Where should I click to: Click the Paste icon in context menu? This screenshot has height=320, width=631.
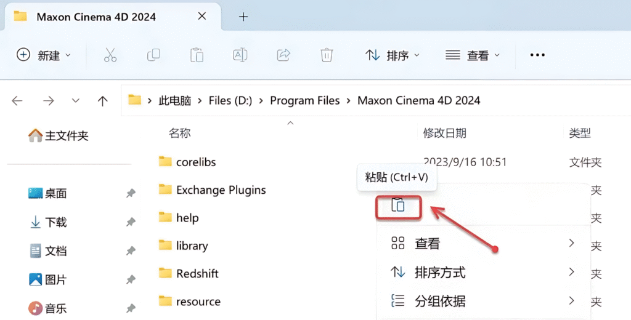(x=399, y=207)
